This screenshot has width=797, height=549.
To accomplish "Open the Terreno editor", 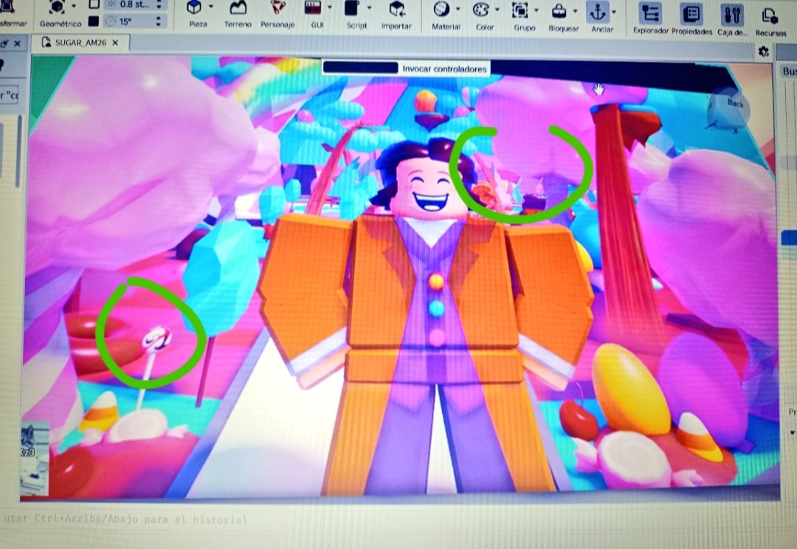I will point(238,7).
